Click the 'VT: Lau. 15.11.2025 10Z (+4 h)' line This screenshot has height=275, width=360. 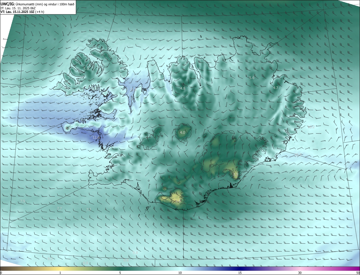(22, 12)
